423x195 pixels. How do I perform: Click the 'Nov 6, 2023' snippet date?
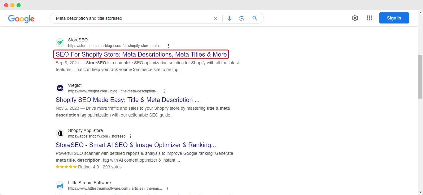tap(67, 108)
